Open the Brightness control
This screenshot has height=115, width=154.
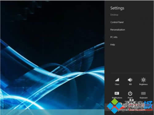pyautogui.click(x=144, y=81)
